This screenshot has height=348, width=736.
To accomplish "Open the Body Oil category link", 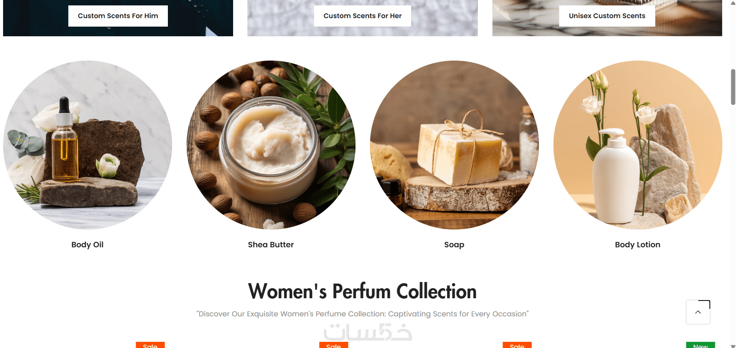I will [88, 245].
